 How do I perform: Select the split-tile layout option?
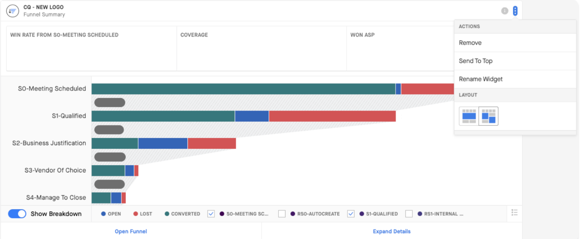coord(488,116)
